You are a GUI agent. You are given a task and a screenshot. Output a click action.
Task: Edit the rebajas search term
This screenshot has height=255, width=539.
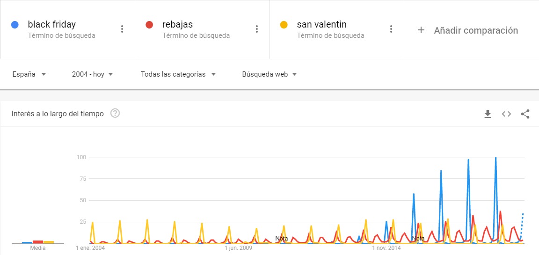[178, 24]
